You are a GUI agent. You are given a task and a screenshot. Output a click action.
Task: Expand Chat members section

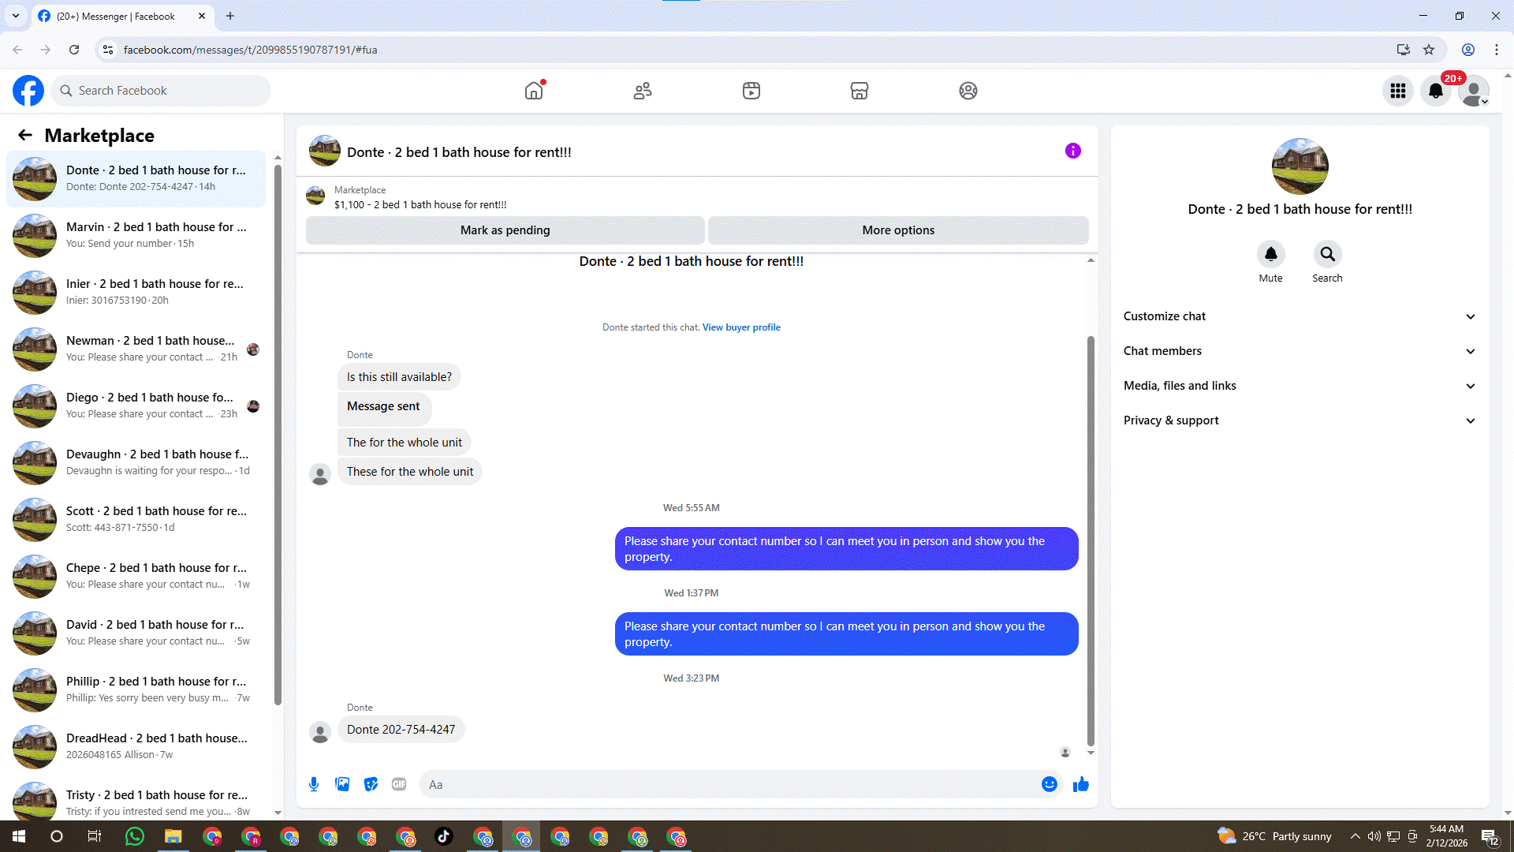click(1300, 351)
